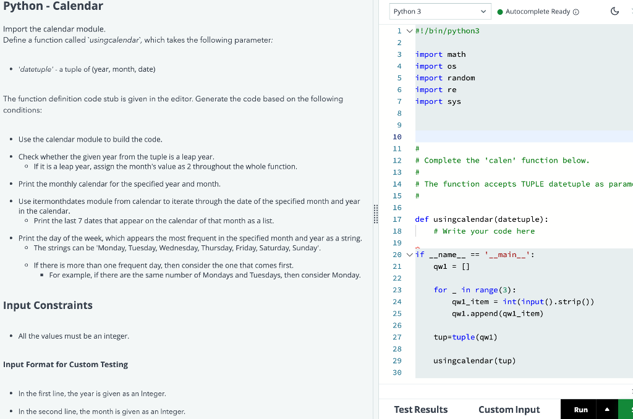
Task: Open the Test Results tab
Action: 420,409
